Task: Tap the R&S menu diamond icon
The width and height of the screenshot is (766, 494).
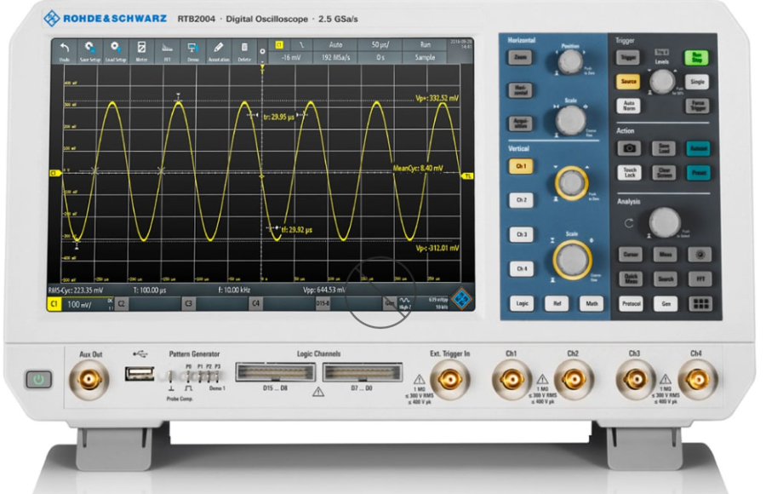Action: (x=462, y=299)
